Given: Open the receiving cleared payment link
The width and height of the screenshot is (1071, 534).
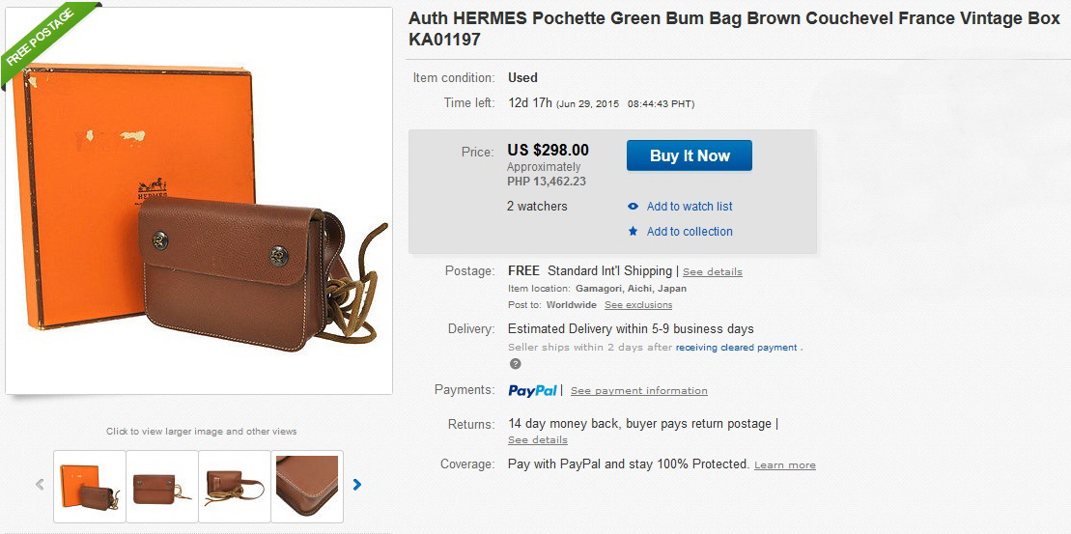Looking at the screenshot, I should point(737,348).
